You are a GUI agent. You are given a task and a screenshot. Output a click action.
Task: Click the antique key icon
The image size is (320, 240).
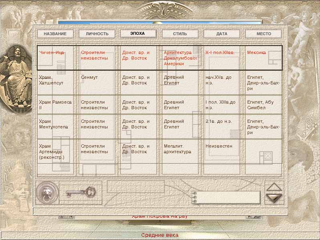(81, 192)
